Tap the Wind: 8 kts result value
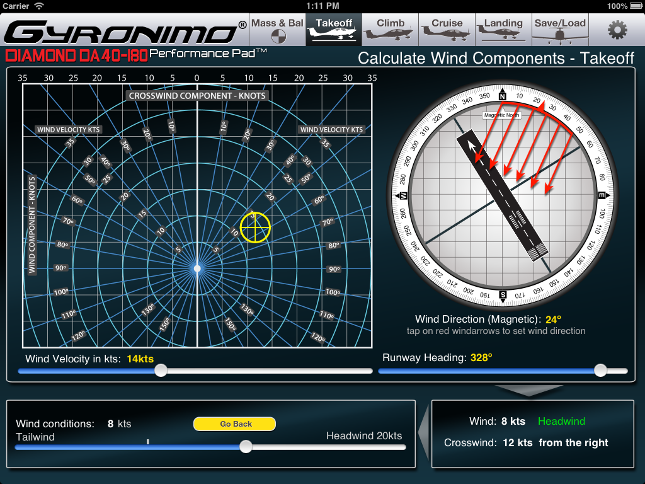 point(513,421)
